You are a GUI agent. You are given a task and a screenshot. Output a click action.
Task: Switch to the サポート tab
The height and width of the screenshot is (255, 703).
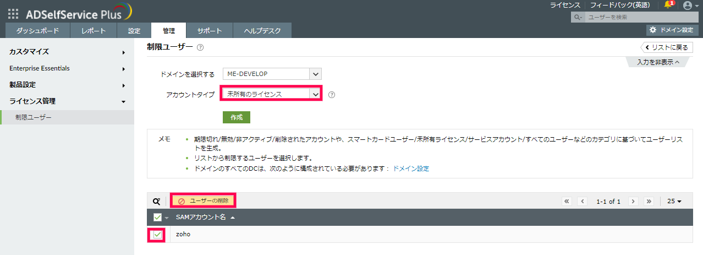(x=210, y=30)
